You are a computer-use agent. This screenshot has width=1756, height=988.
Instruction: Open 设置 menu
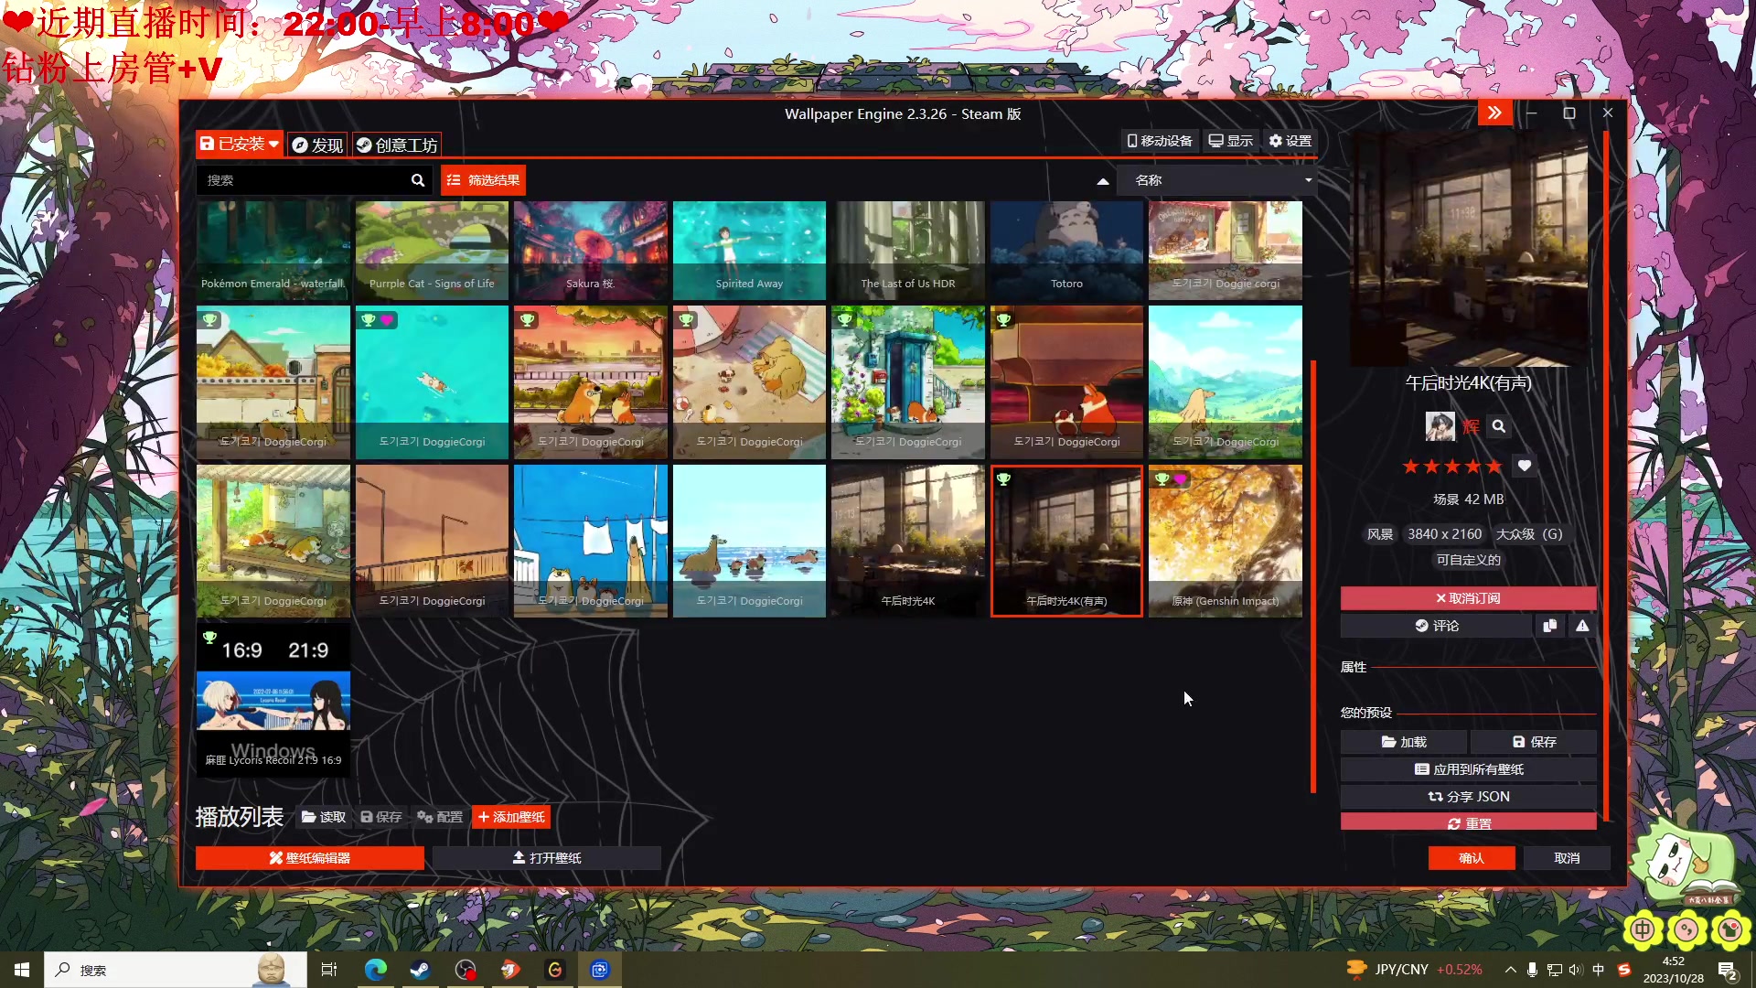1290,141
